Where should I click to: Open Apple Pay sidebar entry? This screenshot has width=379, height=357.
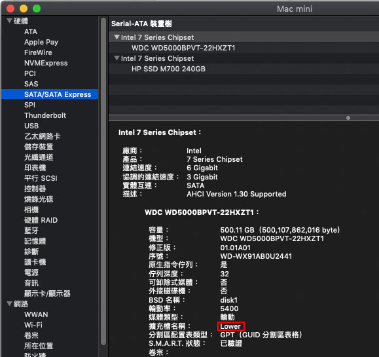coord(41,42)
